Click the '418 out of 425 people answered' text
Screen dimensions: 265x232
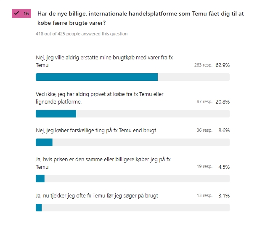[82, 34]
